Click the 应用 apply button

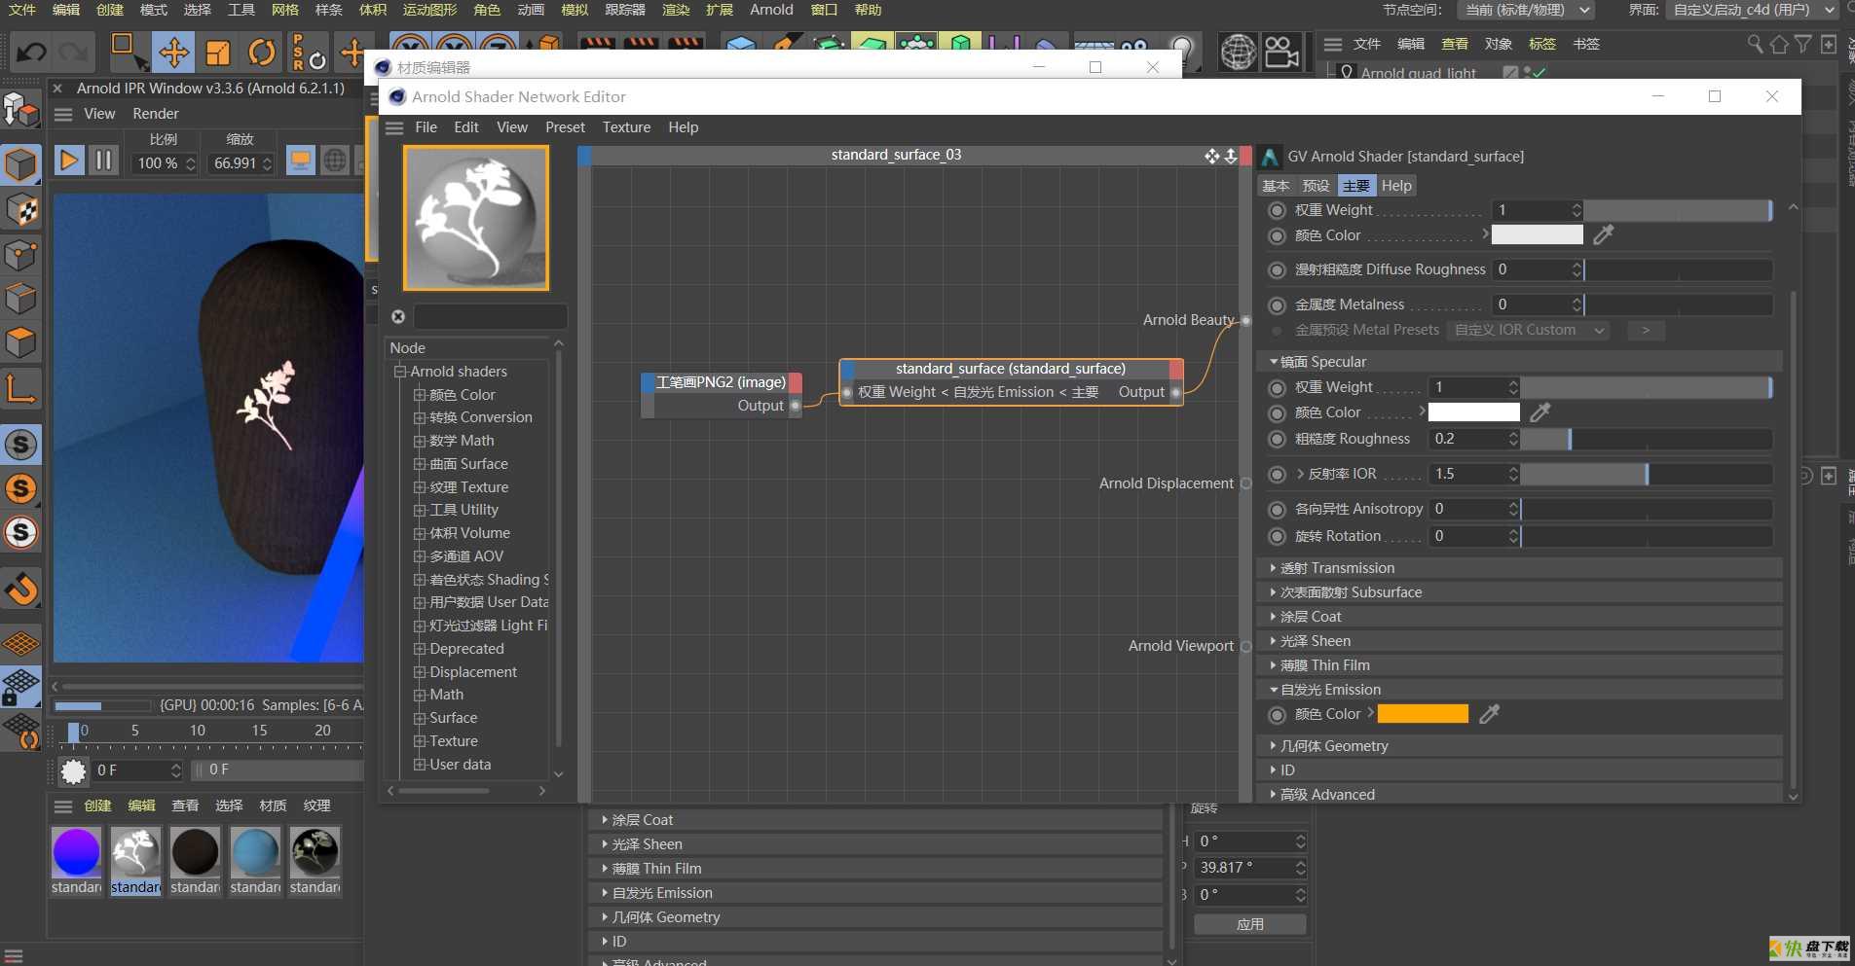1250,924
